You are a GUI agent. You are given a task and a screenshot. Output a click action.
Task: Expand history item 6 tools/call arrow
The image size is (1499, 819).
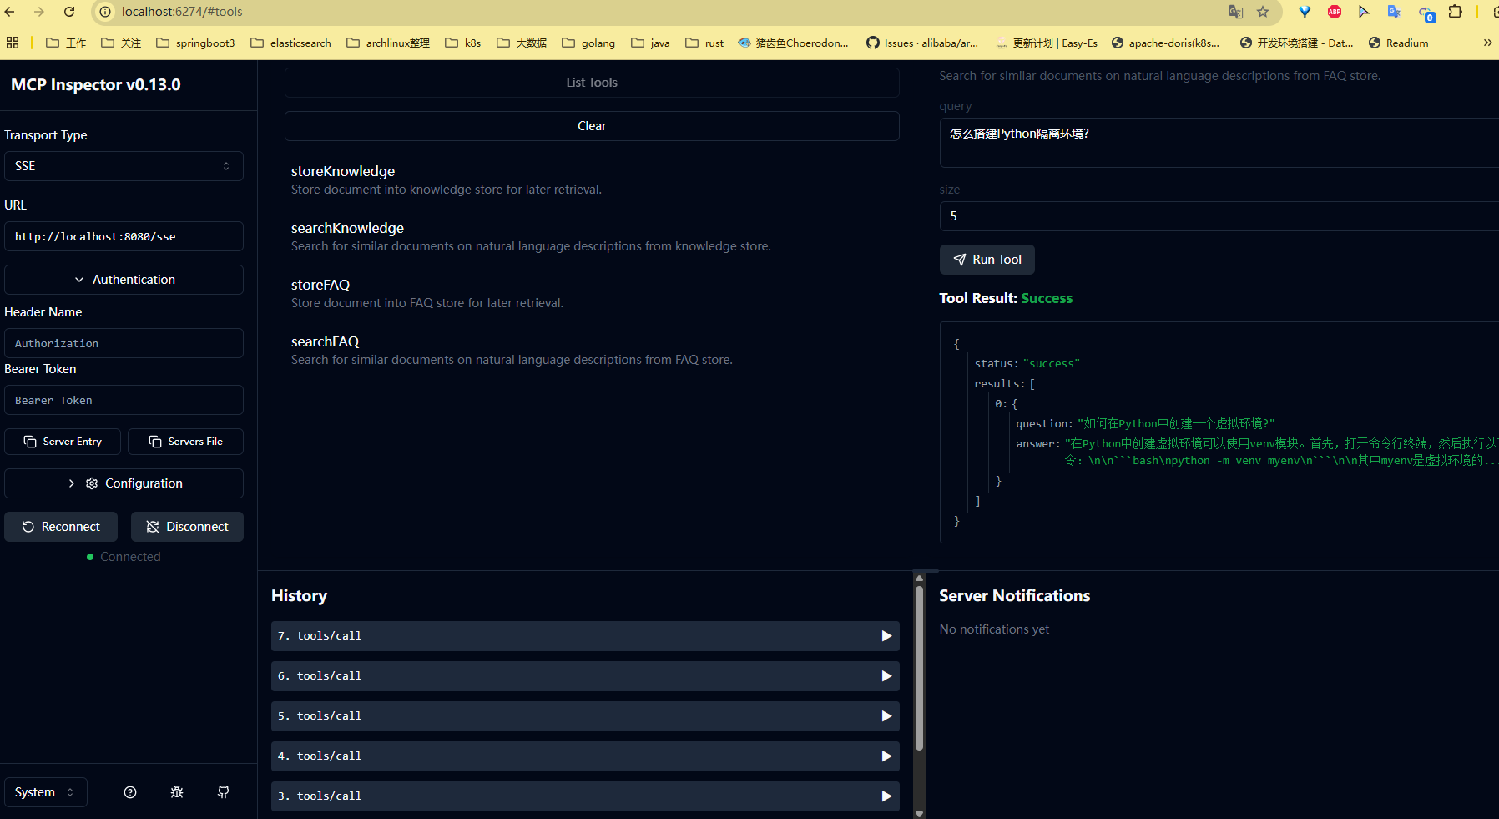click(x=886, y=676)
